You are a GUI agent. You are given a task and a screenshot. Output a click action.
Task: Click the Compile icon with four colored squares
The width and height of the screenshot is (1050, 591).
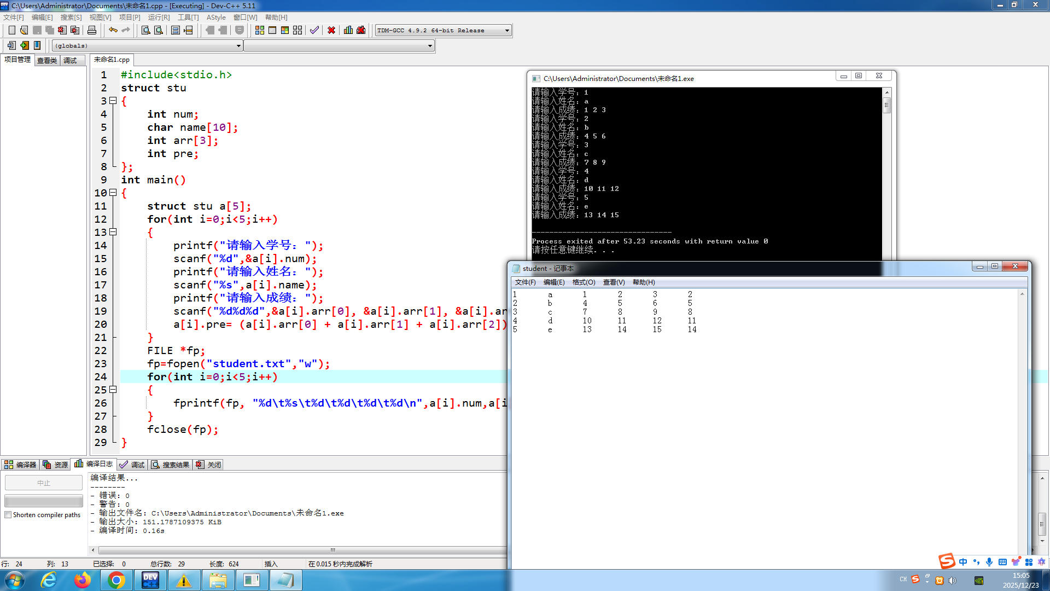(260, 30)
